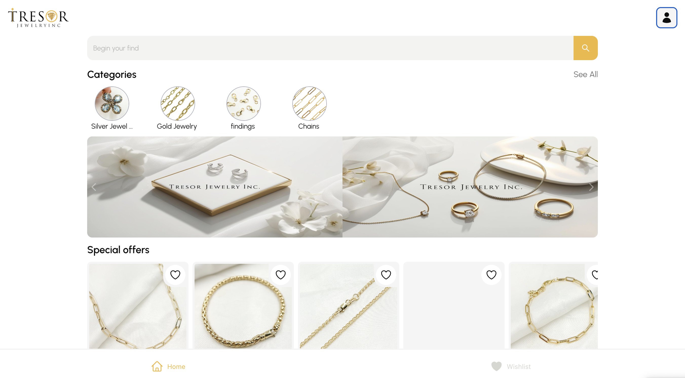Open the Chains category icon
Viewport: 685px width, 378px height.
[309, 103]
